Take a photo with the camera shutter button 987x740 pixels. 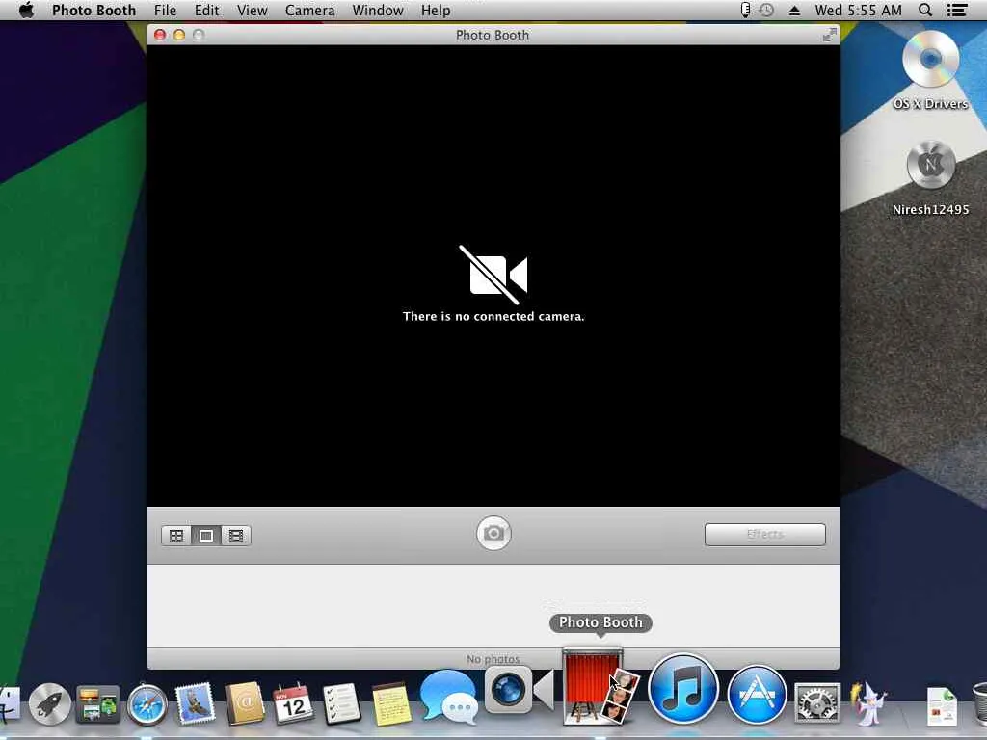(x=493, y=534)
